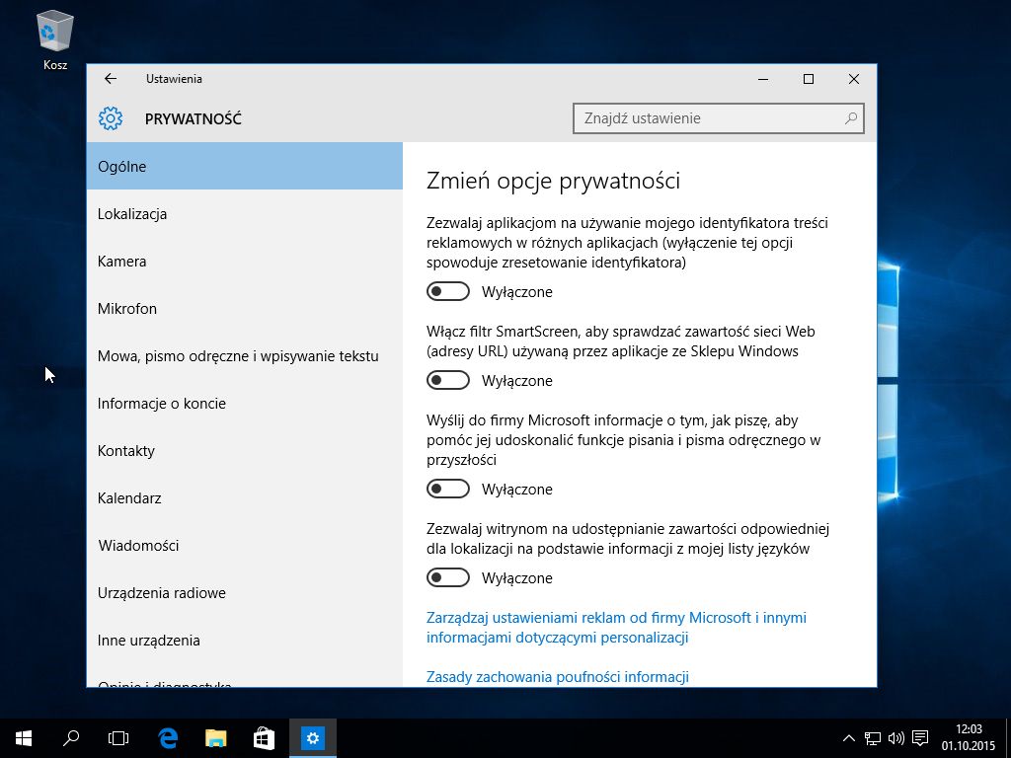Toggle sending writing info to Microsoft
The image size is (1011, 758).
[448, 490]
